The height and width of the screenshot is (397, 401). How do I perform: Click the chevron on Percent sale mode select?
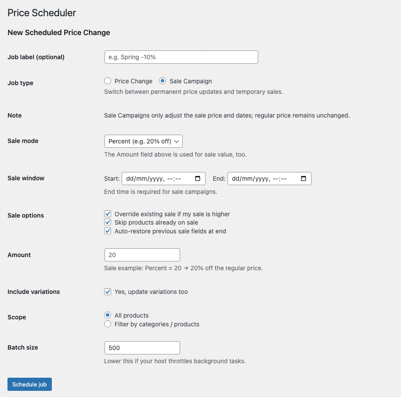point(177,141)
